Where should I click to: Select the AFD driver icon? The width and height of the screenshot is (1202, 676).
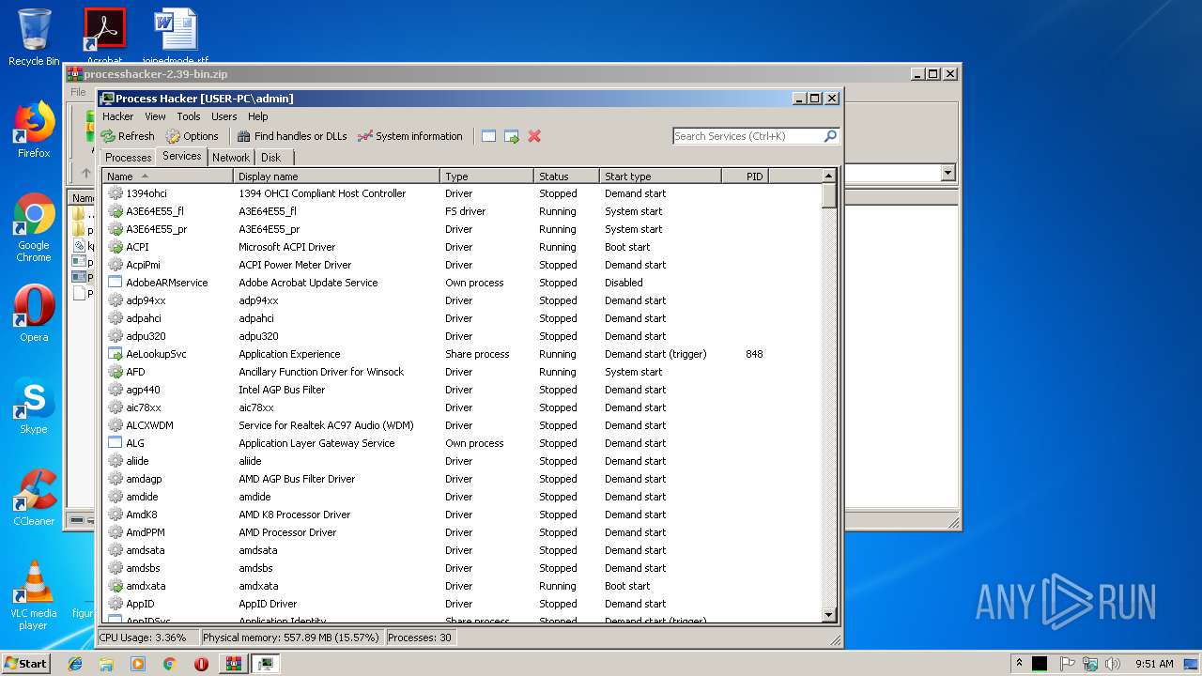(116, 372)
